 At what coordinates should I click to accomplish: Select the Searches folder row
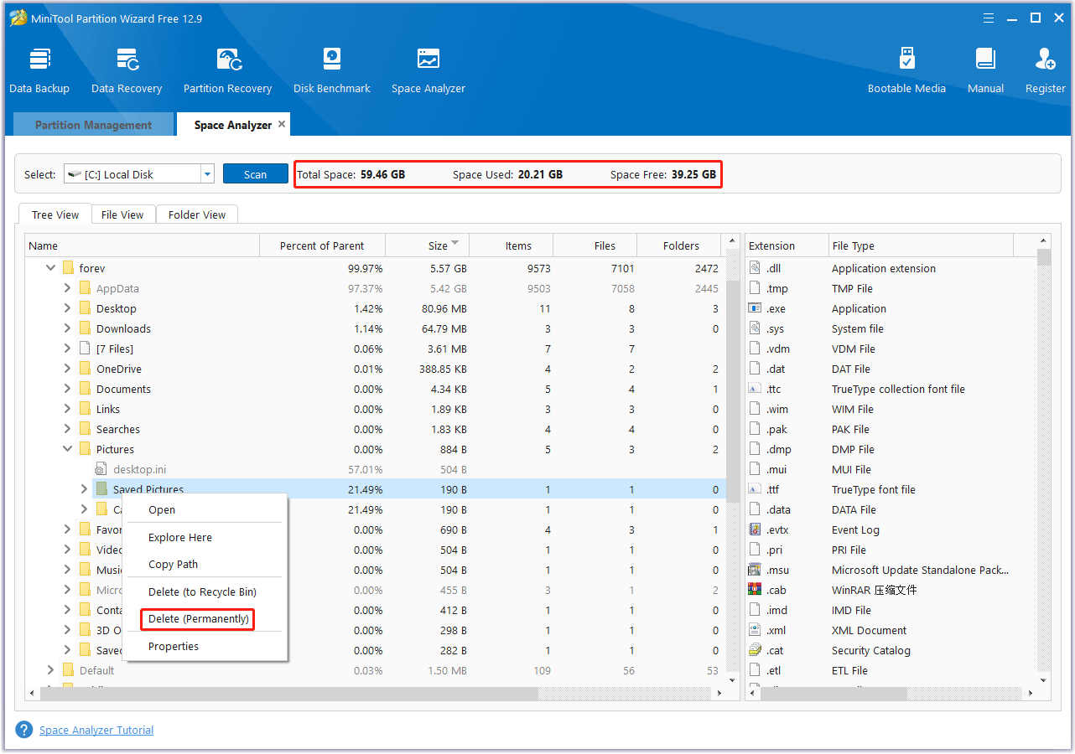[x=376, y=429]
